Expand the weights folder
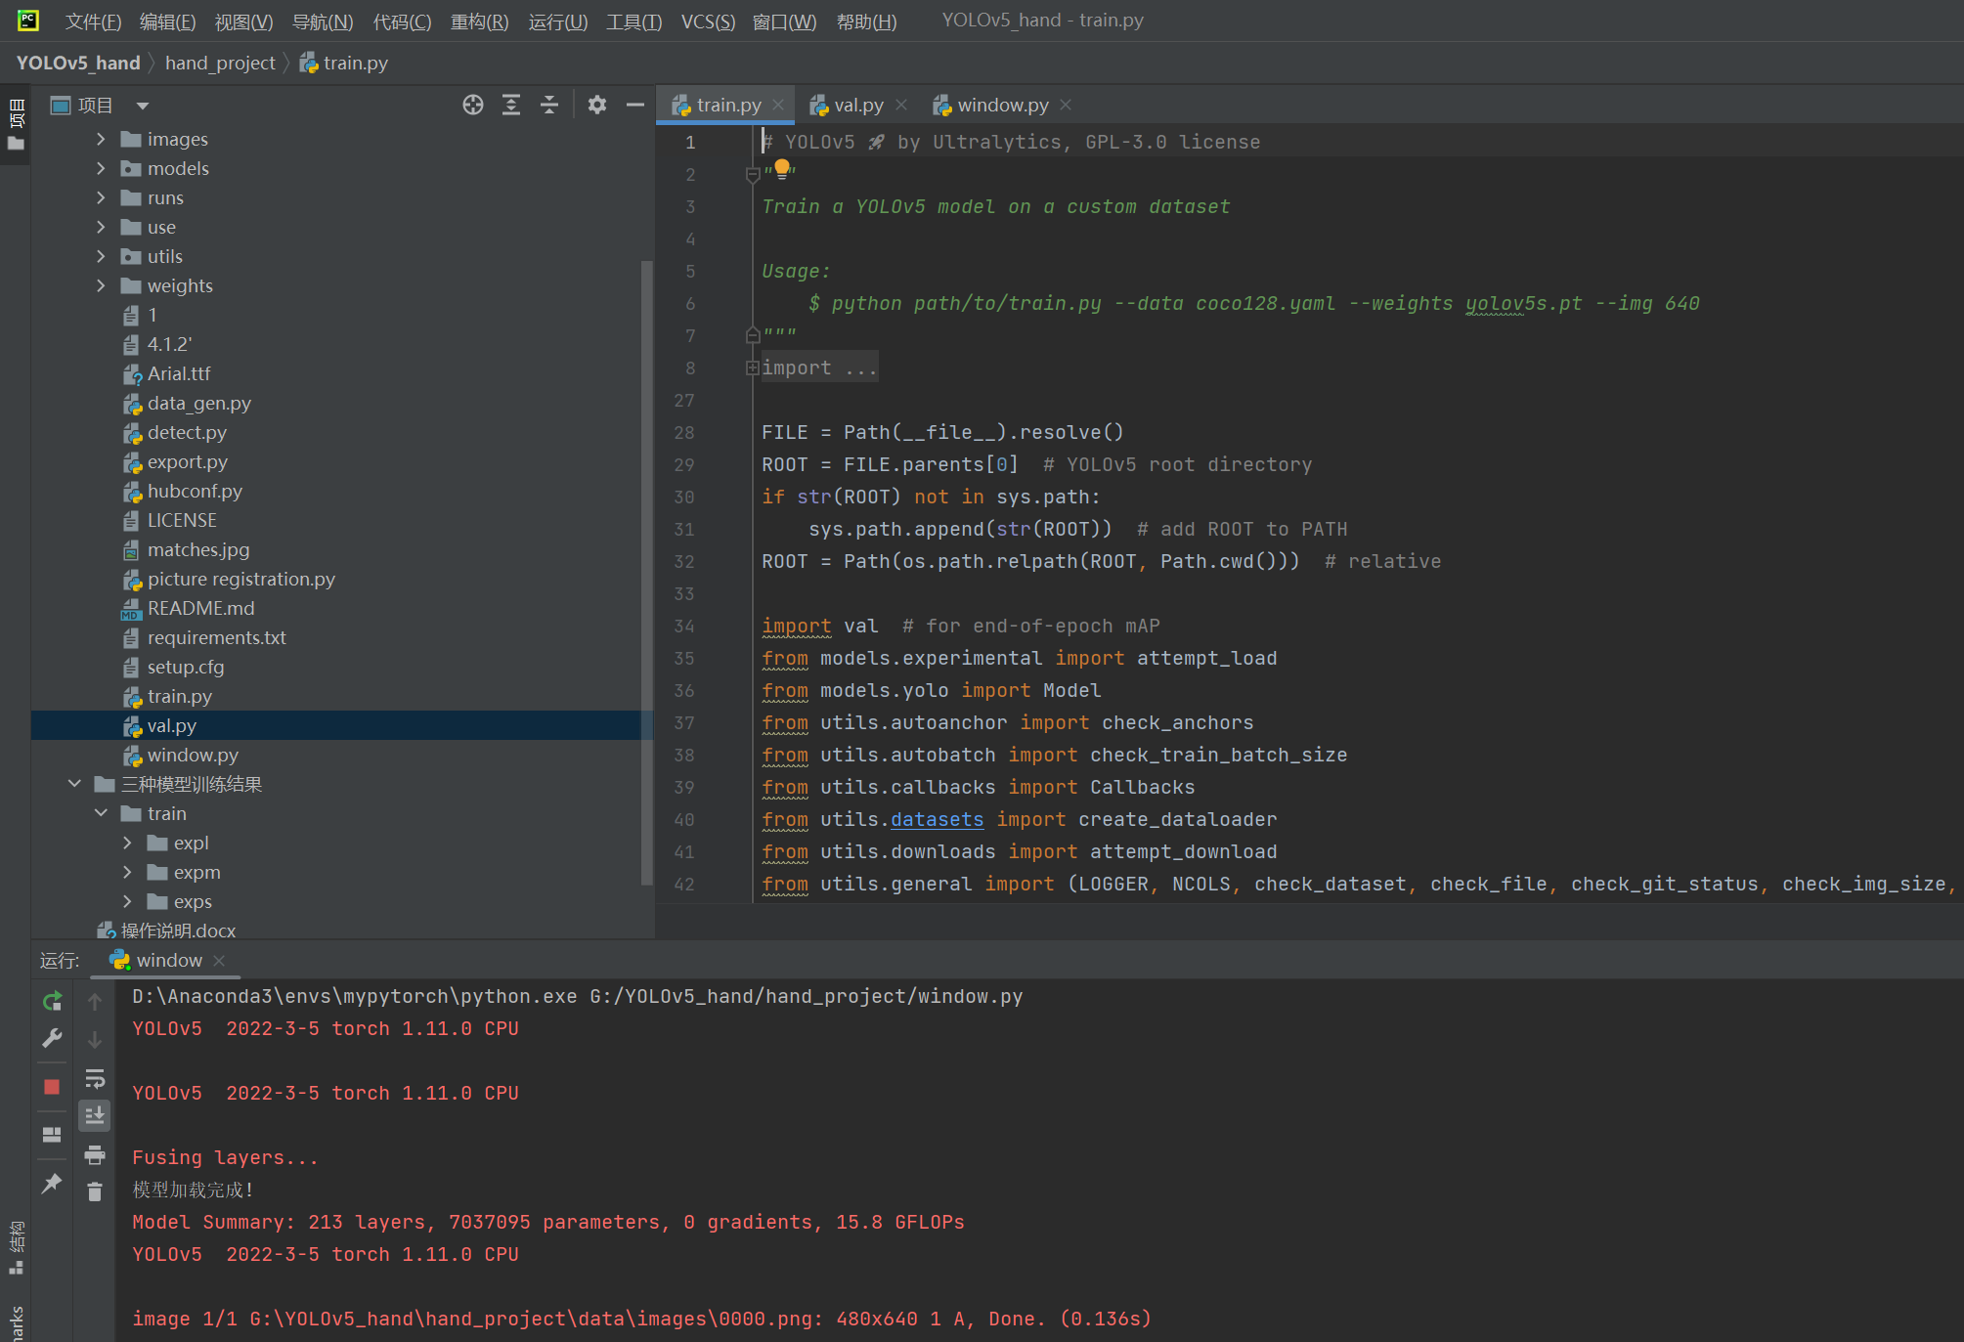The image size is (1964, 1342). 101,285
